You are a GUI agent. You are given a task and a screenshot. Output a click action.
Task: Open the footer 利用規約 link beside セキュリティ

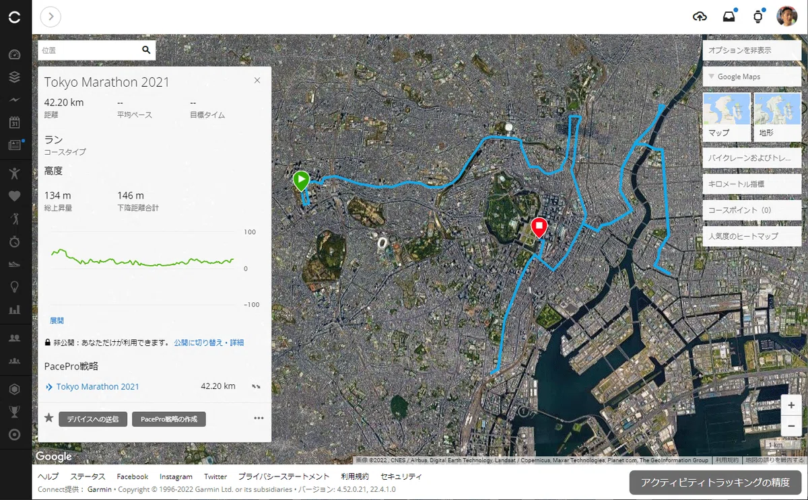[356, 476]
